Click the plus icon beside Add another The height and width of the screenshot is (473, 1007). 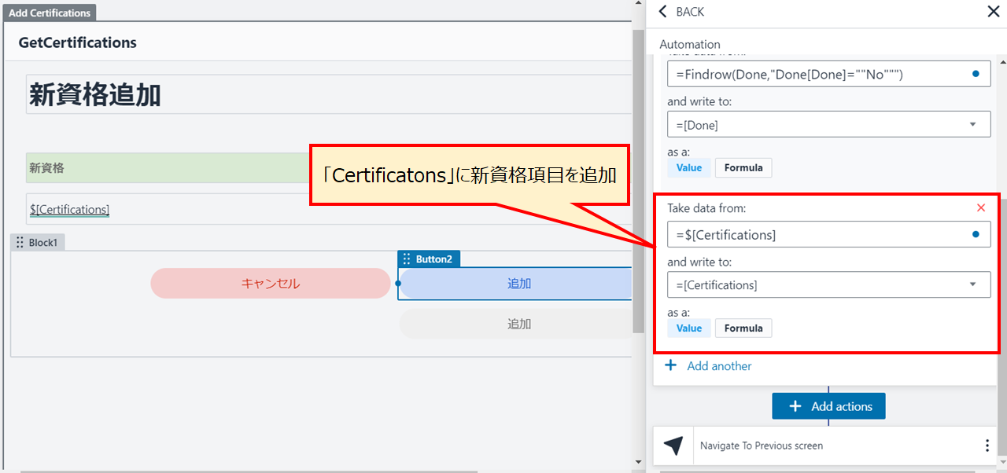click(670, 365)
